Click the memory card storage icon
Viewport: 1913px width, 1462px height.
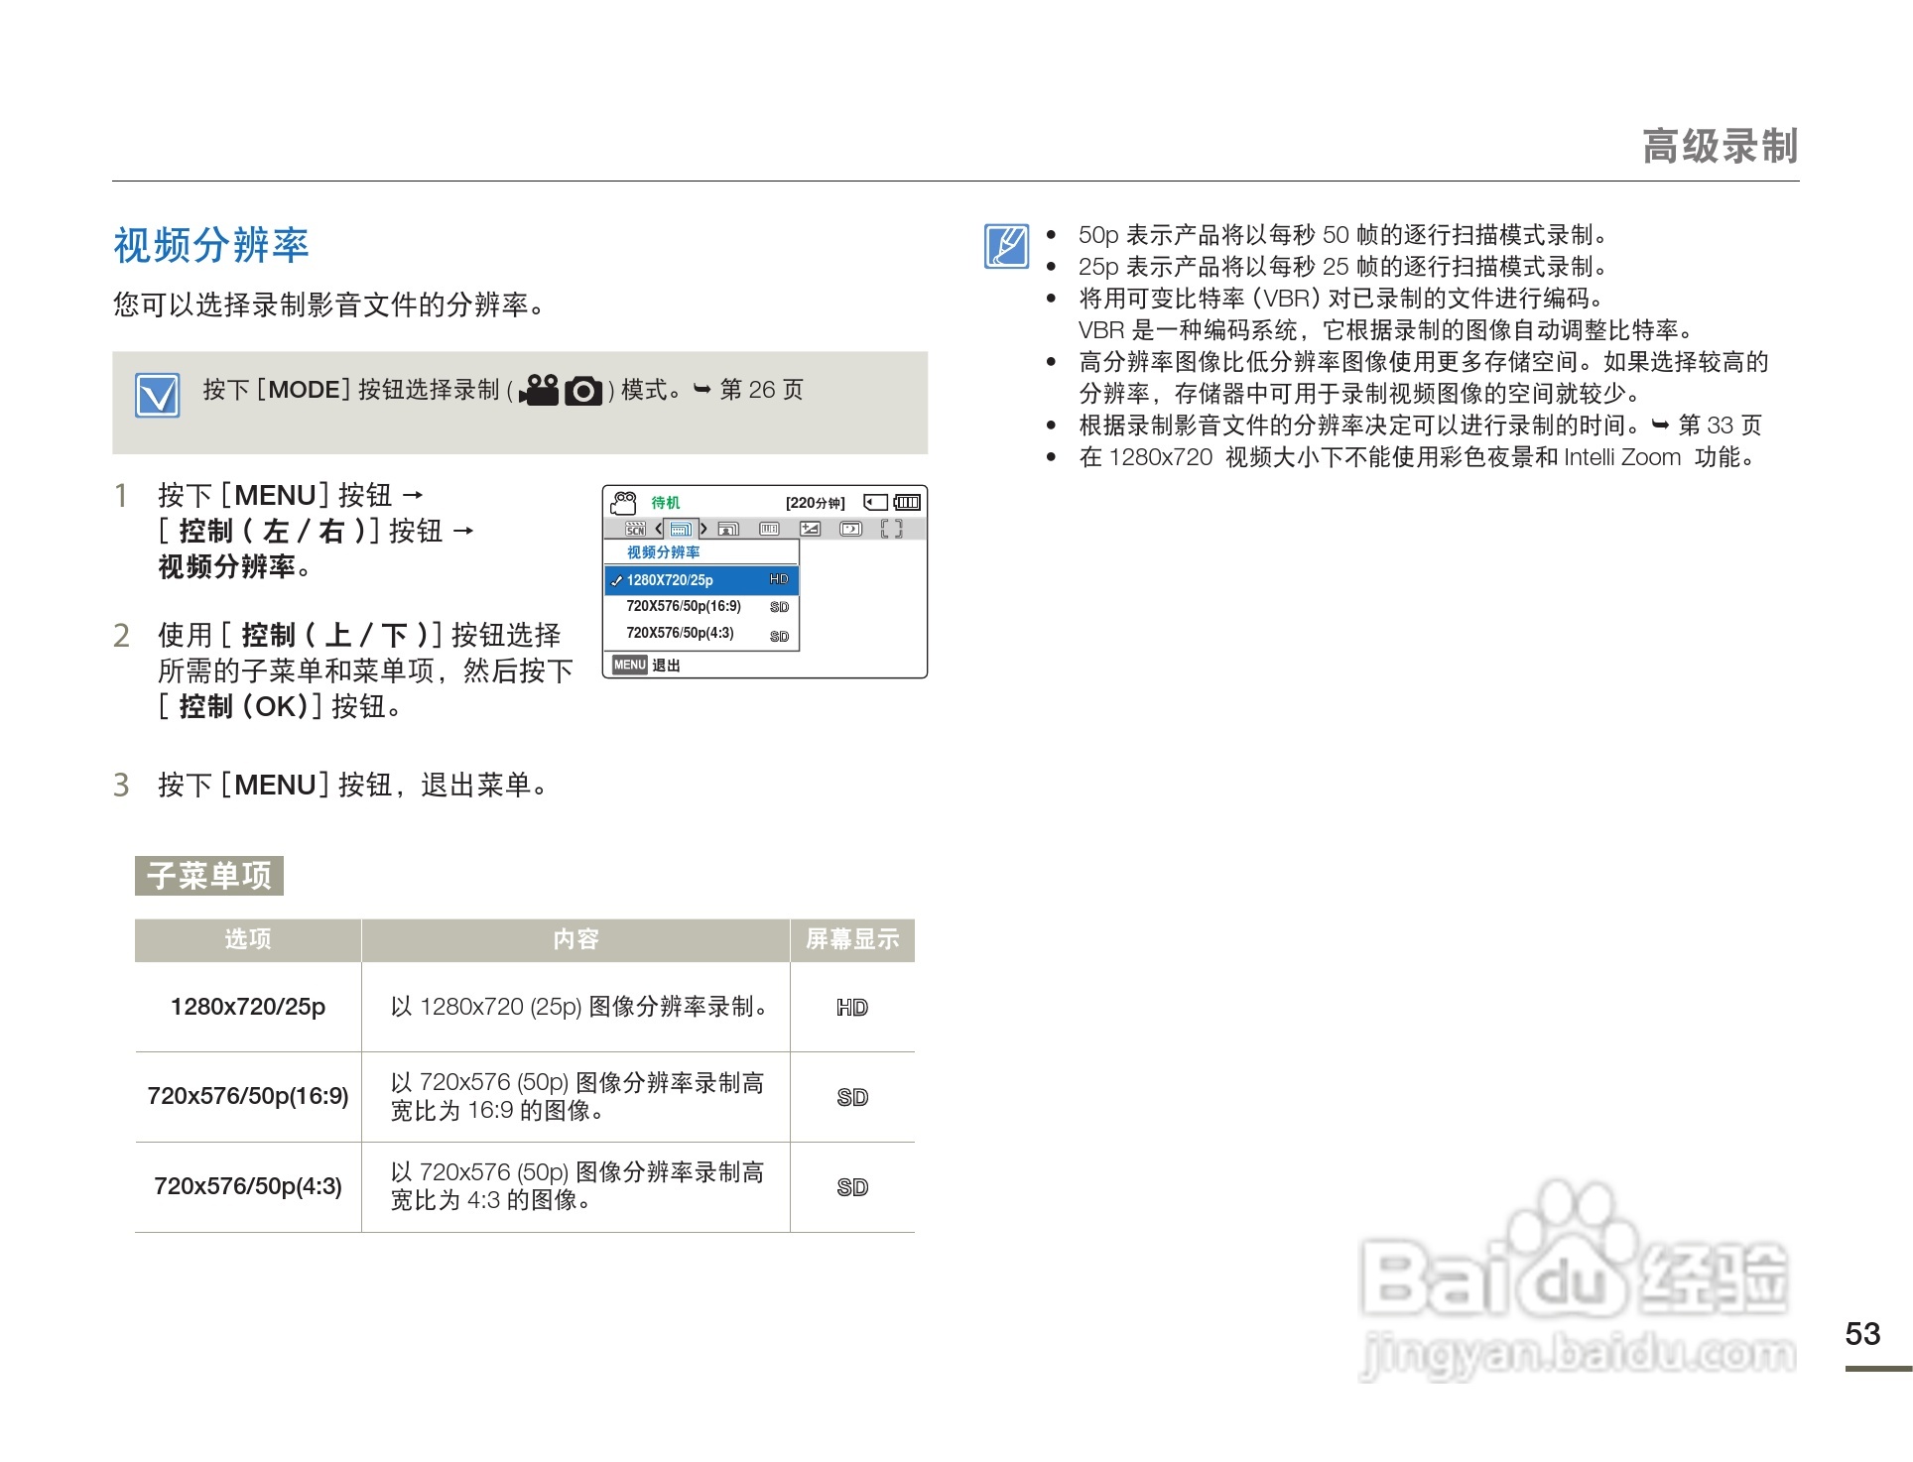tap(875, 503)
